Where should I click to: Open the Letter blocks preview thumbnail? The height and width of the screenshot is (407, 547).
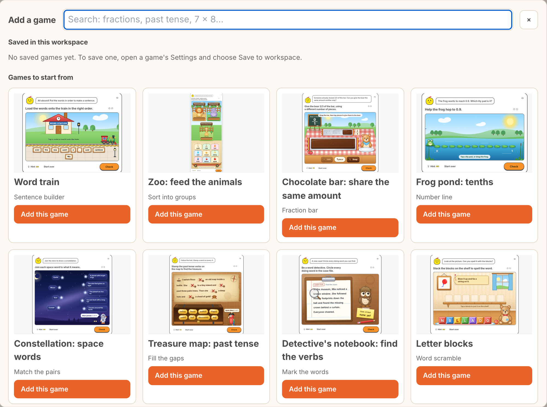click(x=474, y=294)
